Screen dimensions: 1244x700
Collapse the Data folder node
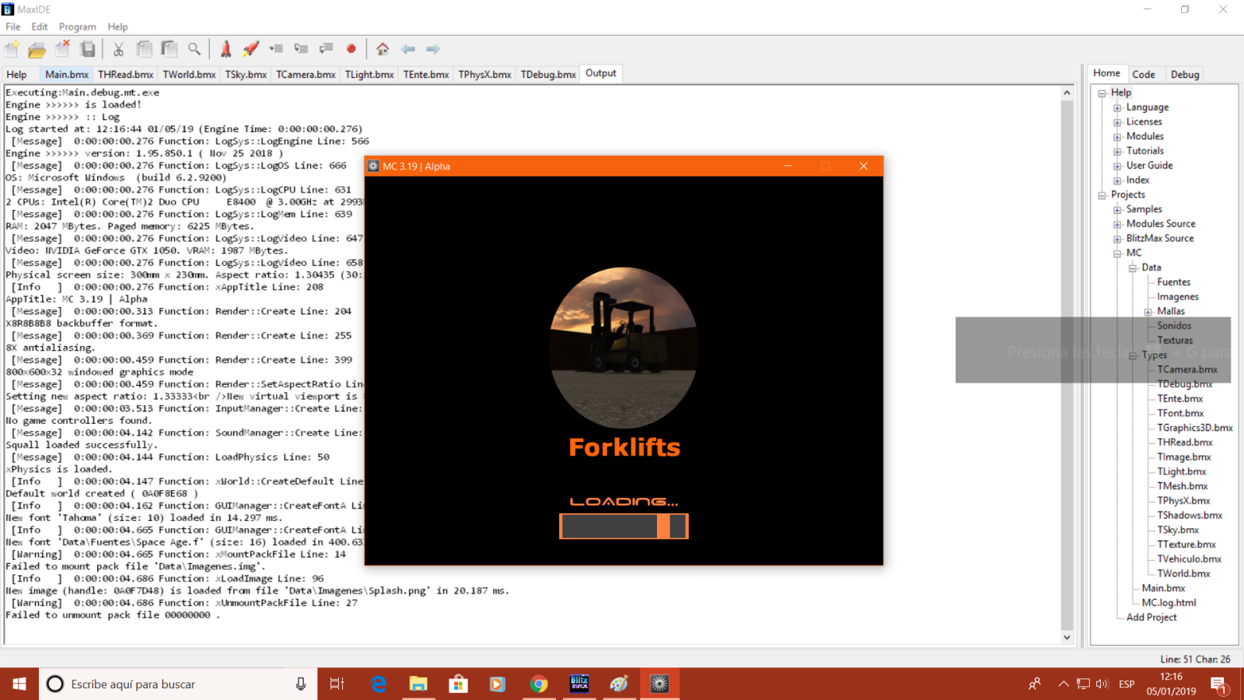(x=1133, y=268)
